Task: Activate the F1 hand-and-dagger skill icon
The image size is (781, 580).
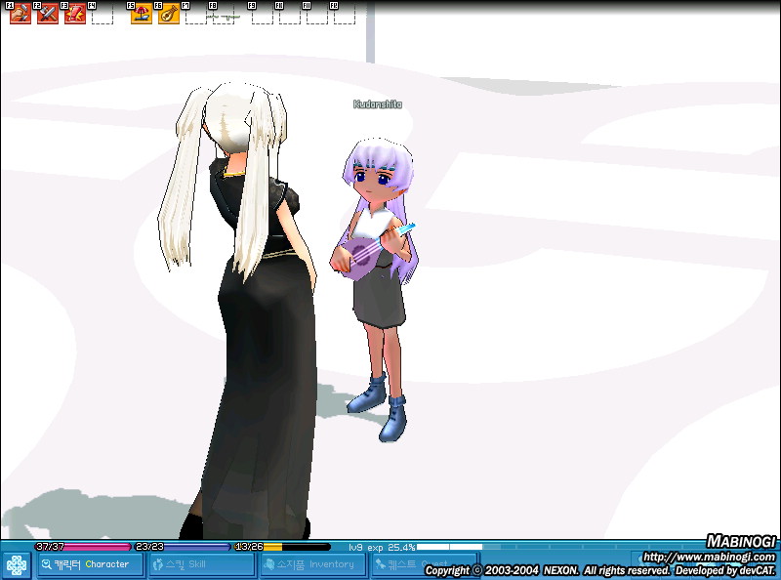Action: (x=21, y=14)
